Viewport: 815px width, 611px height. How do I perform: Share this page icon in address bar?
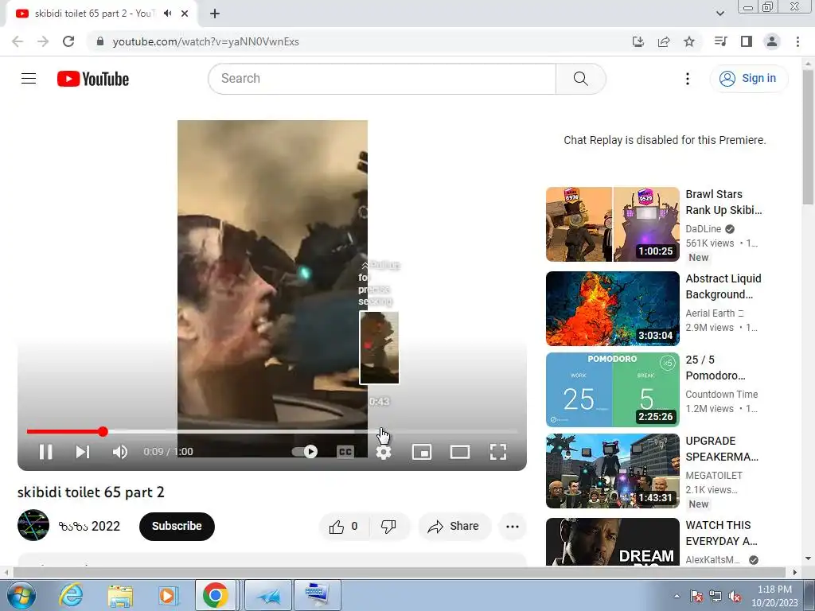[664, 41]
